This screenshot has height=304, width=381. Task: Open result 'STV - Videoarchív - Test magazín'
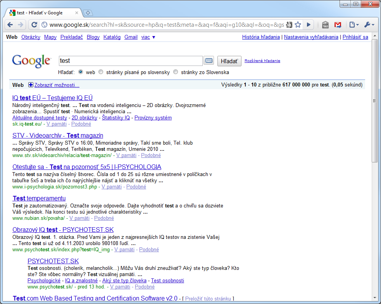click(58, 135)
